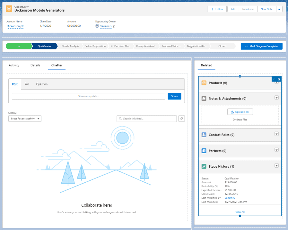Click the 12/31/2016 close date in Stage History
The width and height of the screenshot is (288, 230).
[231, 194]
